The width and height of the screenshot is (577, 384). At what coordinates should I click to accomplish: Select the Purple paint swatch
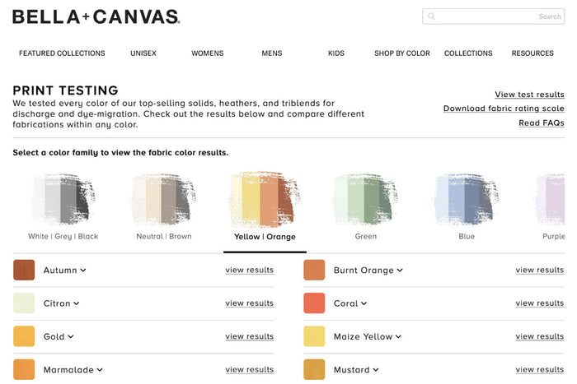(551, 199)
